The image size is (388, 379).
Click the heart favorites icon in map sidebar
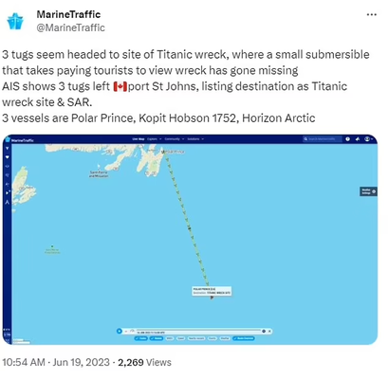point(8,157)
